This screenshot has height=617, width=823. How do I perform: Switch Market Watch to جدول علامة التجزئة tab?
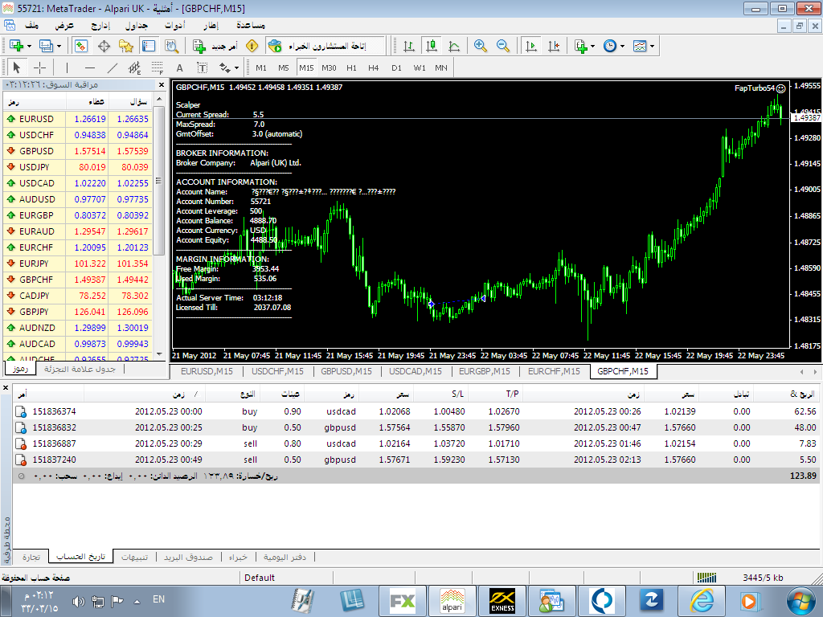pyautogui.click(x=80, y=369)
